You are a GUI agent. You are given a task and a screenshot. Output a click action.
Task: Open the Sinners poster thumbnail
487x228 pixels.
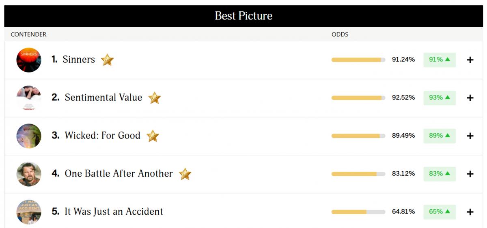coord(29,60)
